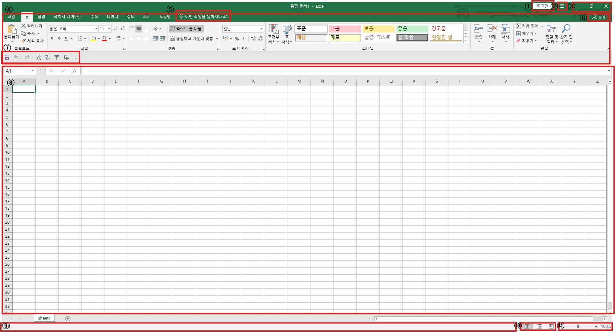
Task: Click the Insert cells (삽입) icon
Action: point(479,29)
